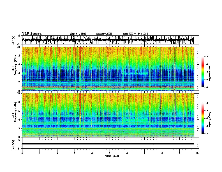The height and width of the screenshot is (172, 222).
Task: Click the ch.2 spectrogram "8" kHz tick label
Action: [x=19, y=102]
